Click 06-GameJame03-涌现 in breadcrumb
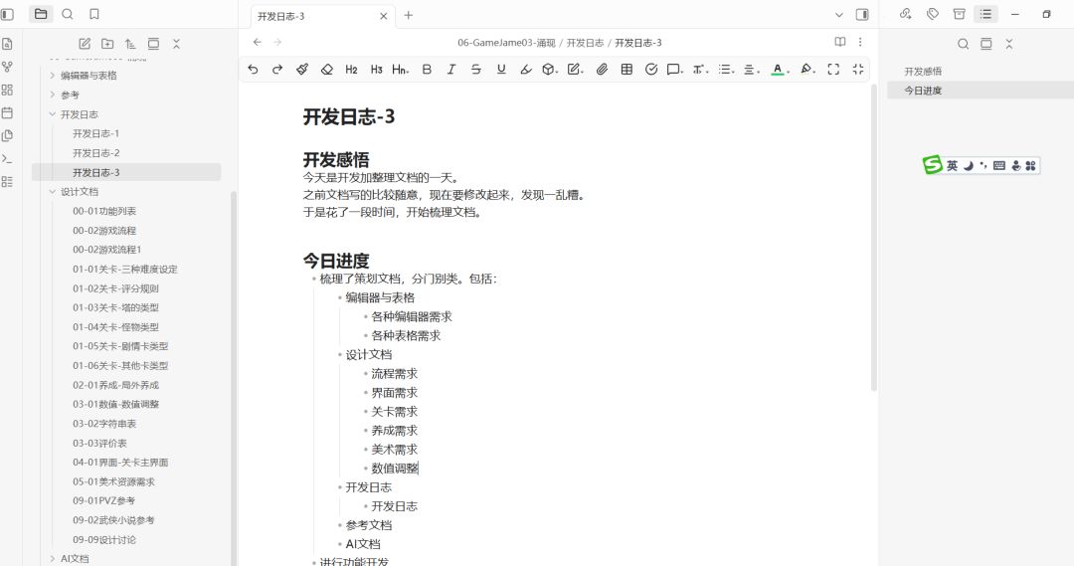 506,43
